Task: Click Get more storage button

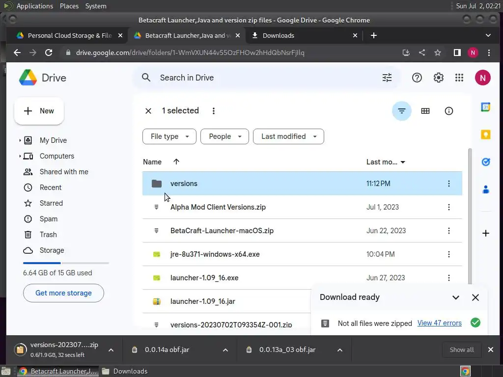Action: [63, 293]
